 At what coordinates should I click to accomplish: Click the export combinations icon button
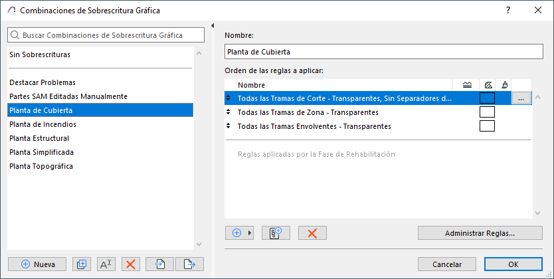(x=189, y=264)
